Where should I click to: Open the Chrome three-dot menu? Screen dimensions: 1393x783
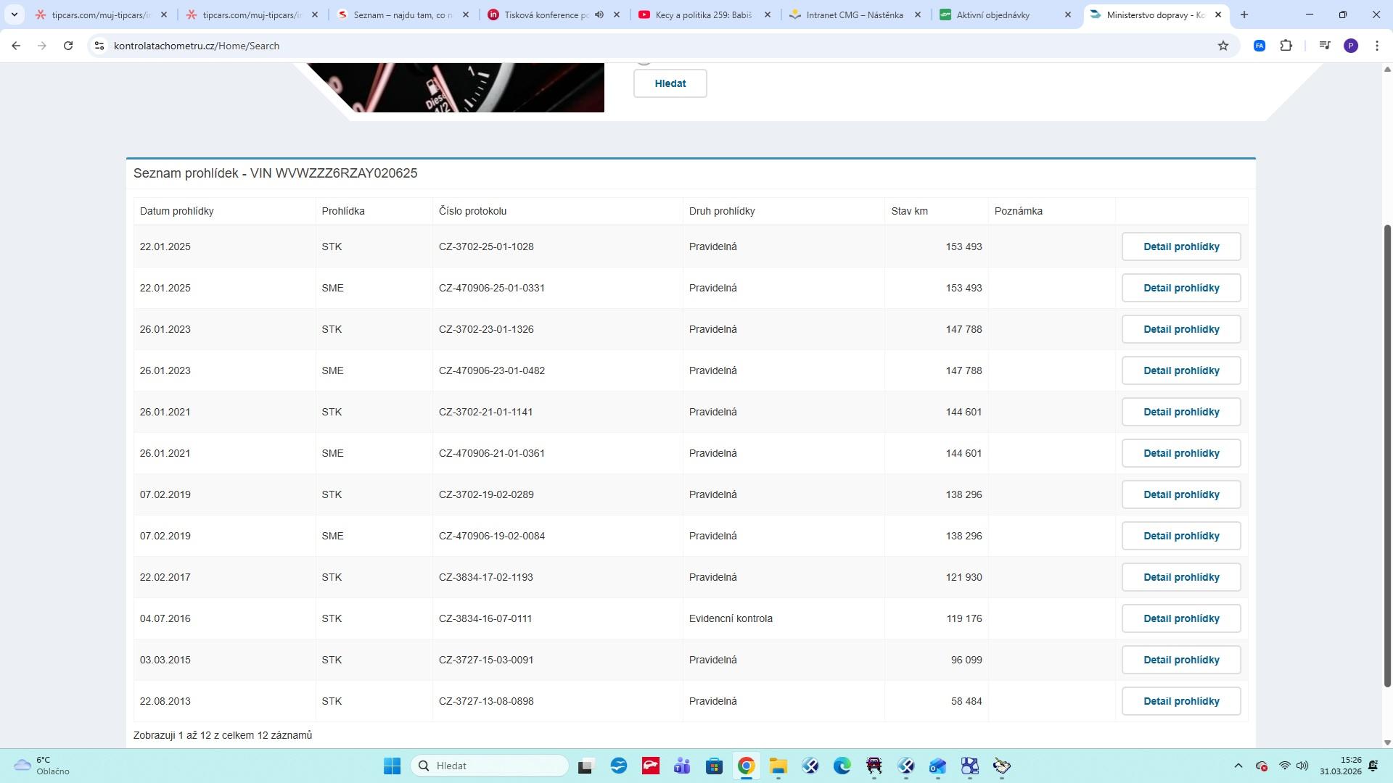pos(1377,46)
